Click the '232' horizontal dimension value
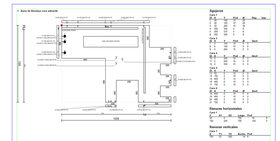280x141 pixels. pyautogui.click(x=159, y=113)
